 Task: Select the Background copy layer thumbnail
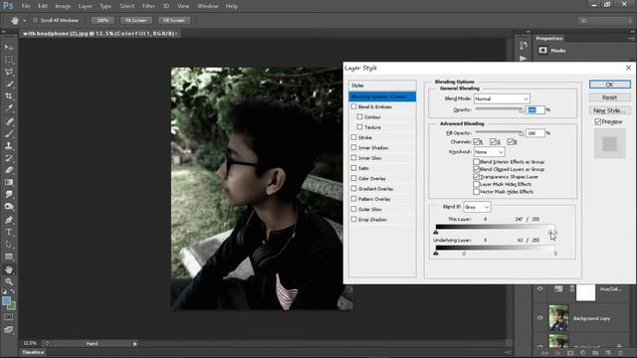point(559,318)
